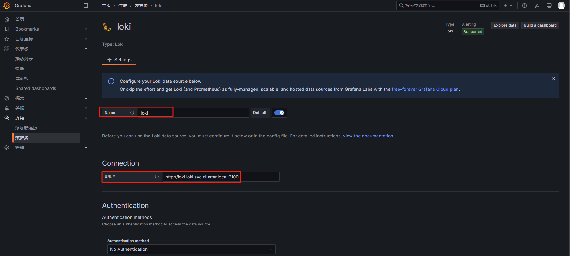Open 库面板 in the sidebar

point(22,78)
